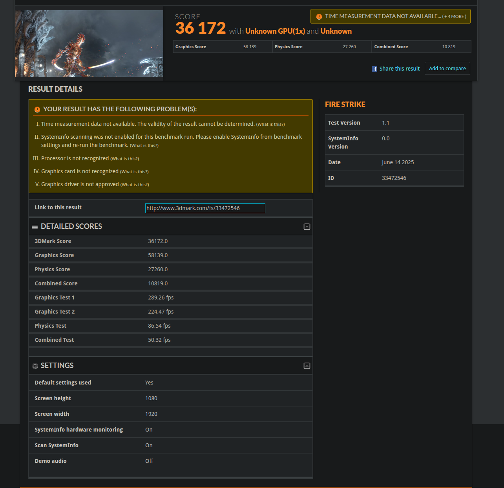The width and height of the screenshot is (504, 488).
Task: Click the Graphics Score value '58 139'
Action: coord(250,47)
